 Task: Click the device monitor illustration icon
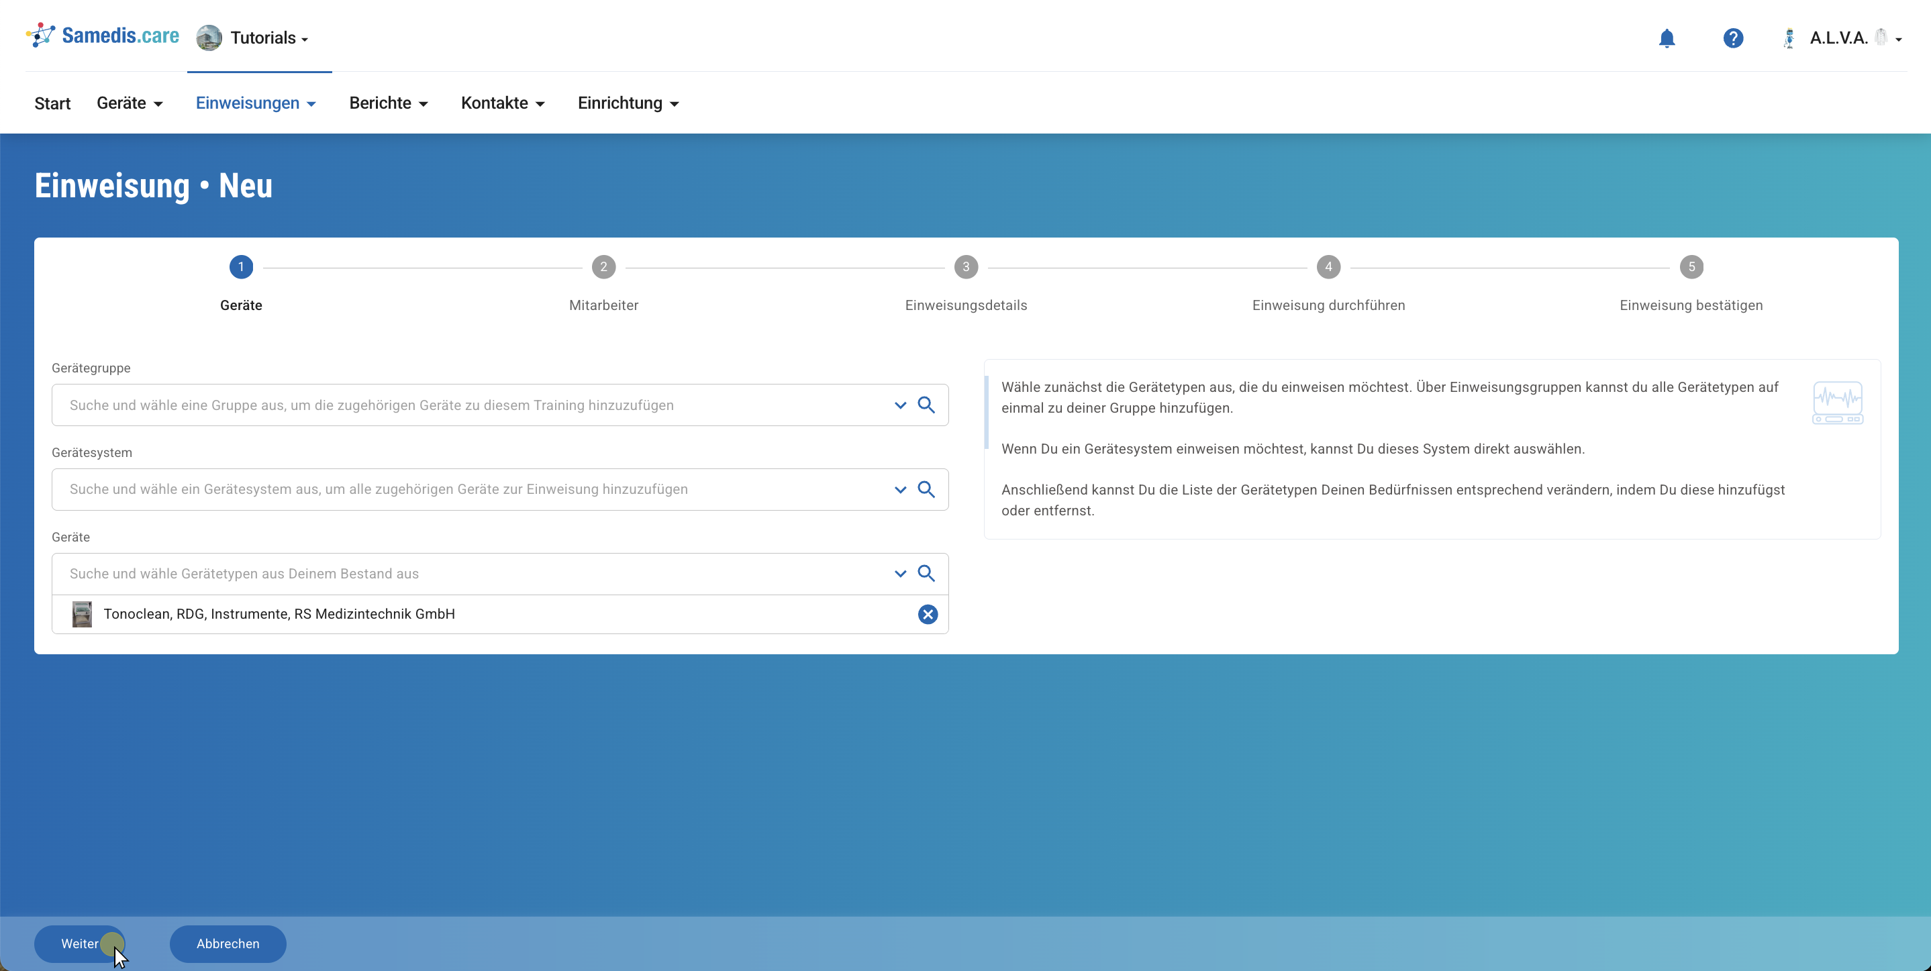(x=1837, y=403)
